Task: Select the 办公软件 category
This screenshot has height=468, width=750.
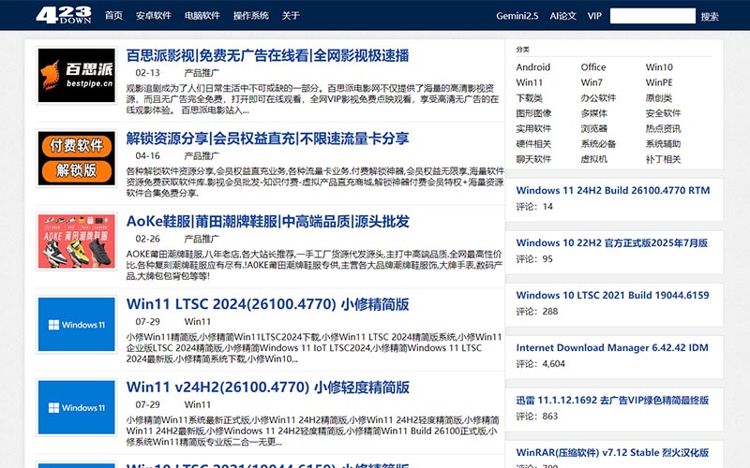Action: click(x=598, y=98)
